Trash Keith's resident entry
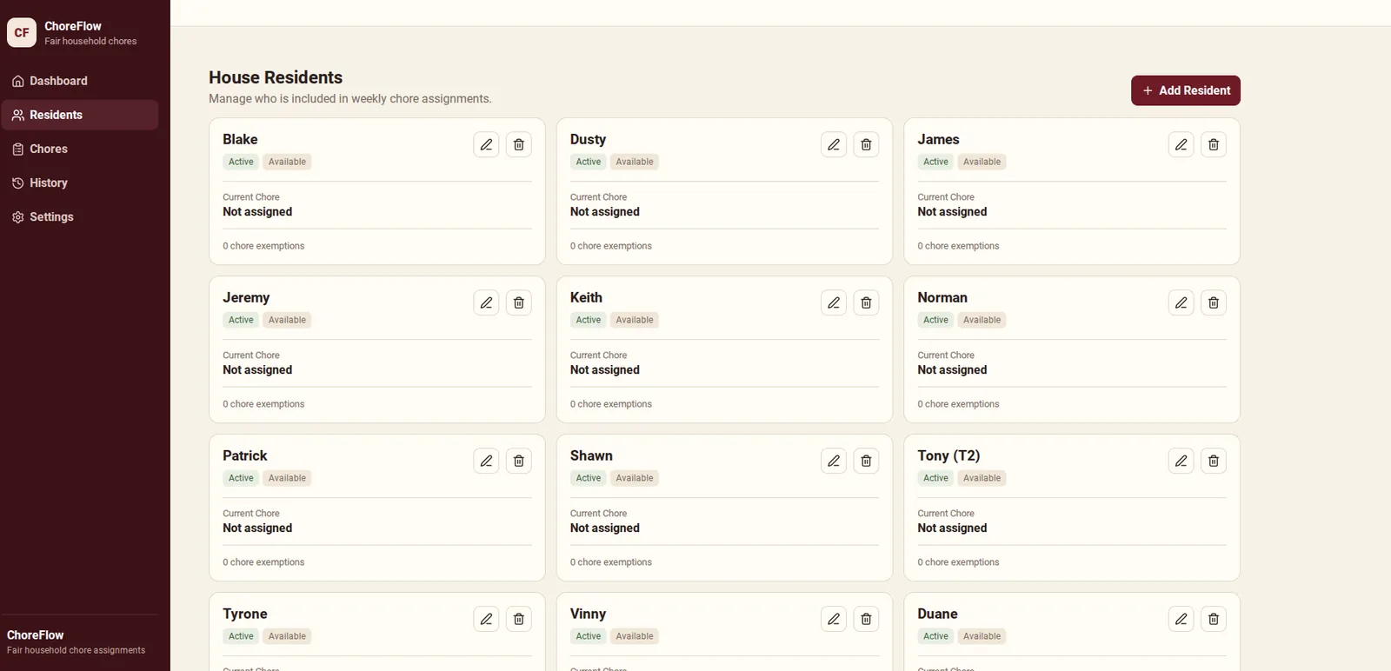The image size is (1391, 671). tap(866, 302)
